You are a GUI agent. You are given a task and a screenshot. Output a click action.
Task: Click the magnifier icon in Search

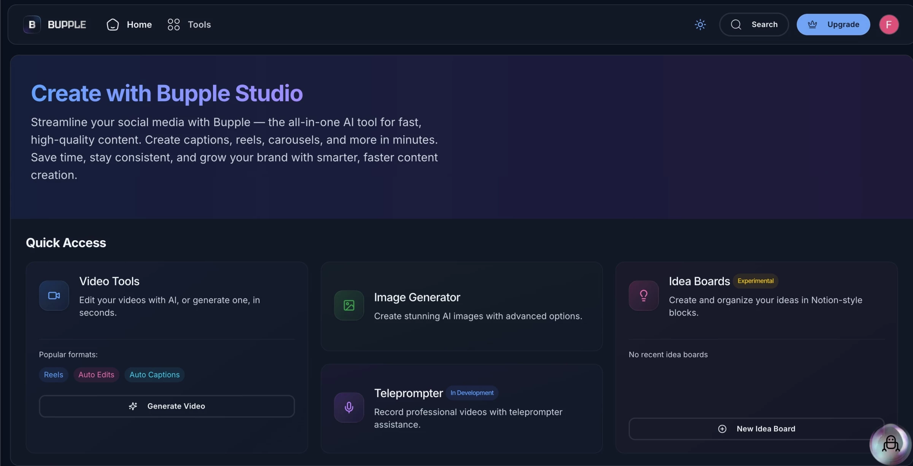[736, 24]
